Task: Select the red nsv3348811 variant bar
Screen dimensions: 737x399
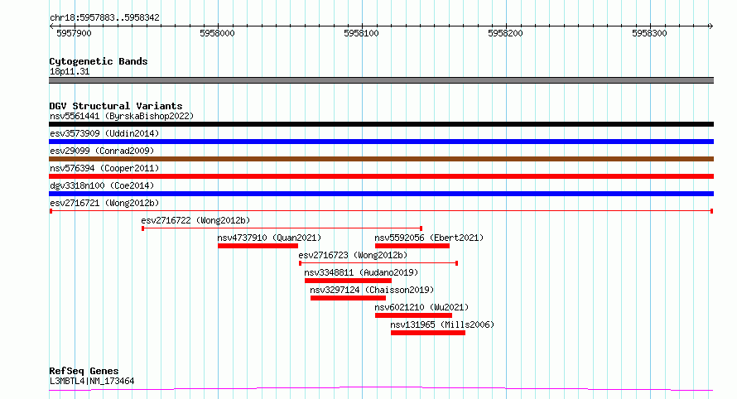Action: coord(348,281)
